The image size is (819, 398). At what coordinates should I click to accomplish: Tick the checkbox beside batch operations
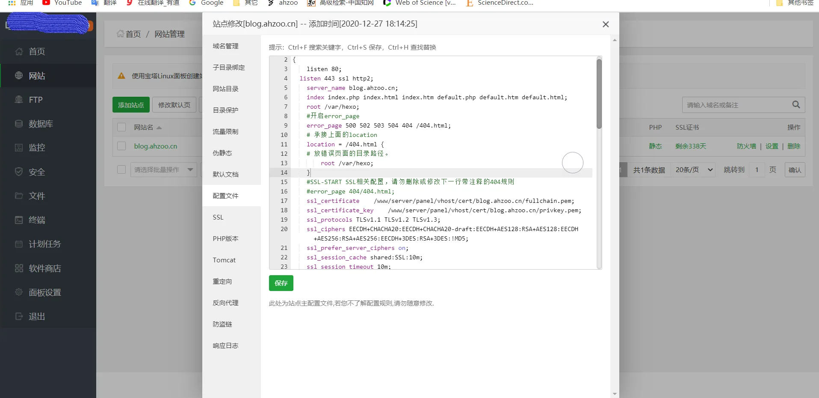point(121,170)
